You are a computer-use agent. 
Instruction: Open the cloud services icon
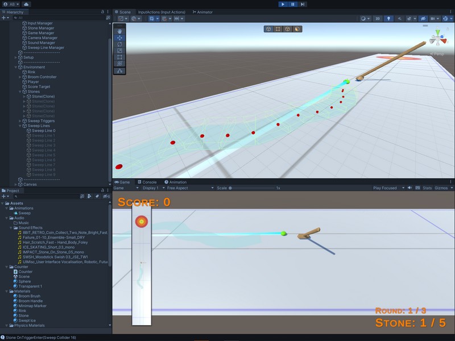click(x=26, y=5)
